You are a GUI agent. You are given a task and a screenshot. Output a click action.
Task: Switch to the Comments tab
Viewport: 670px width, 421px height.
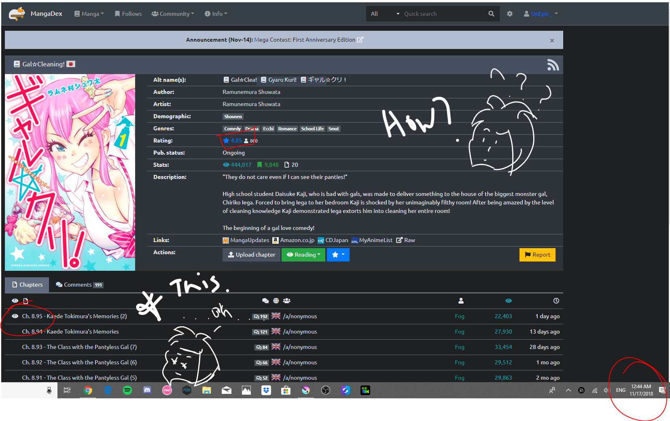click(x=79, y=285)
